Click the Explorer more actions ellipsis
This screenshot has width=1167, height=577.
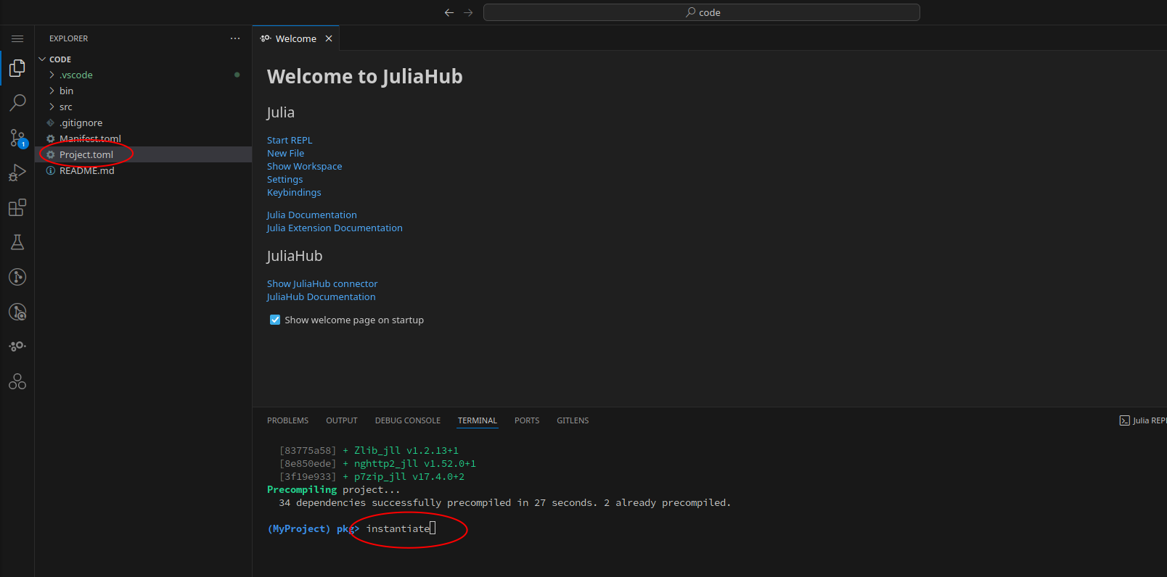point(235,38)
